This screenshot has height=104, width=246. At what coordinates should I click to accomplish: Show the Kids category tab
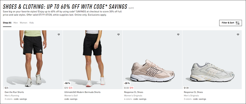(32, 23)
